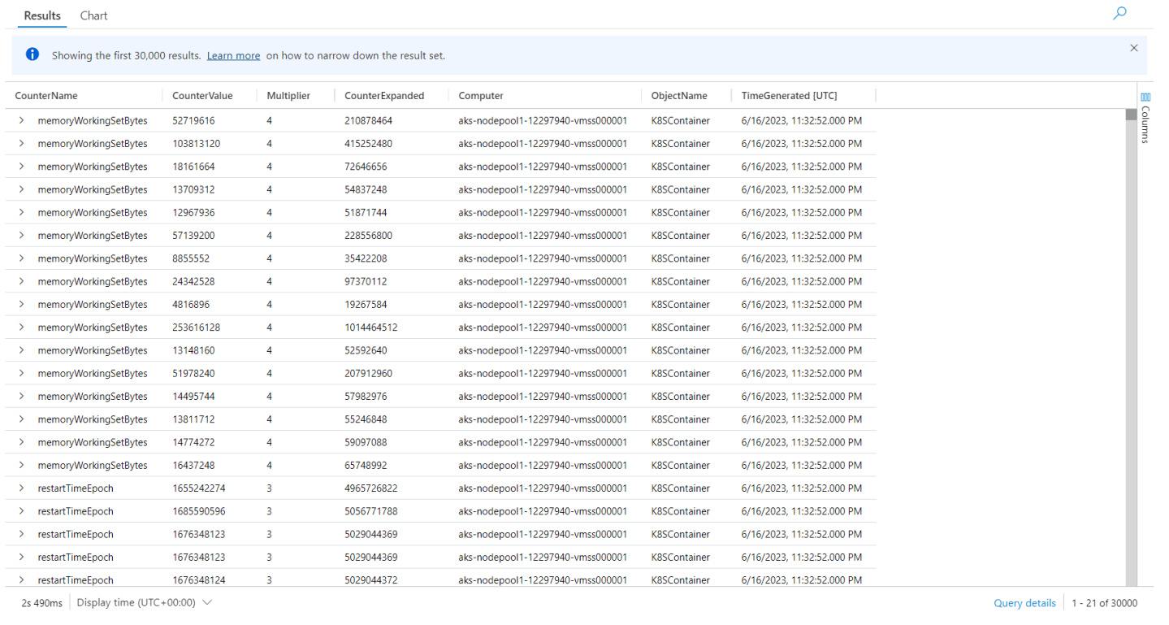Select CounterExpanded cell 210878464
Viewport: 1169px width, 625px height.
[x=368, y=120]
